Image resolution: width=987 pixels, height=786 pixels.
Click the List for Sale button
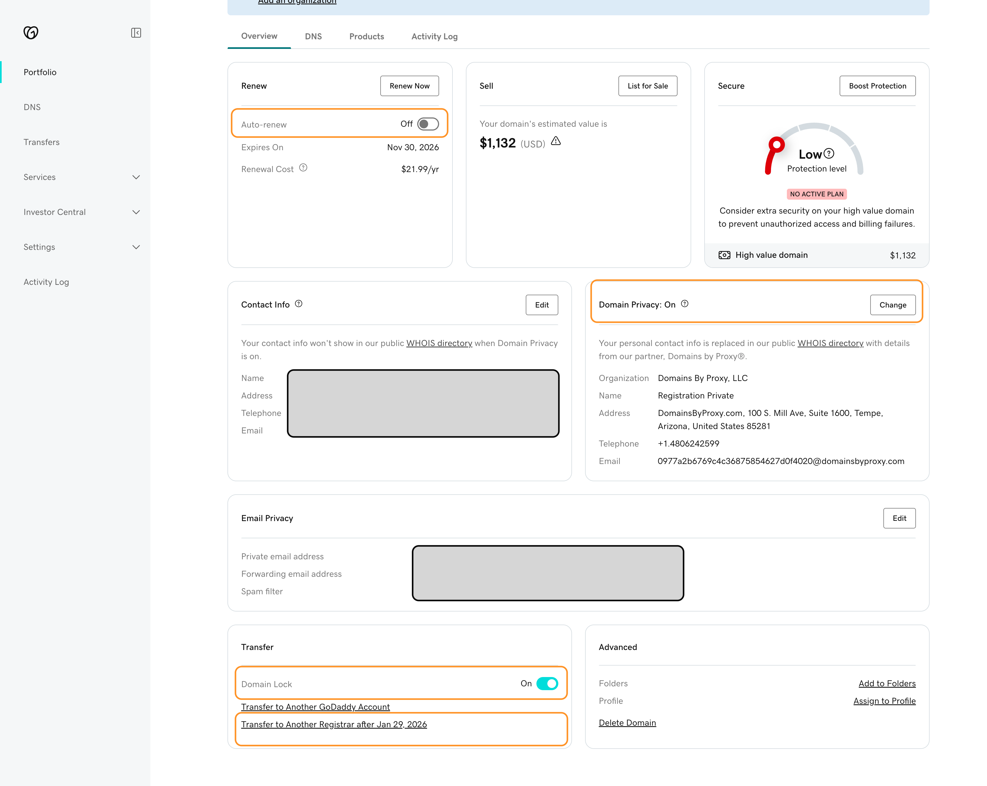(648, 86)
